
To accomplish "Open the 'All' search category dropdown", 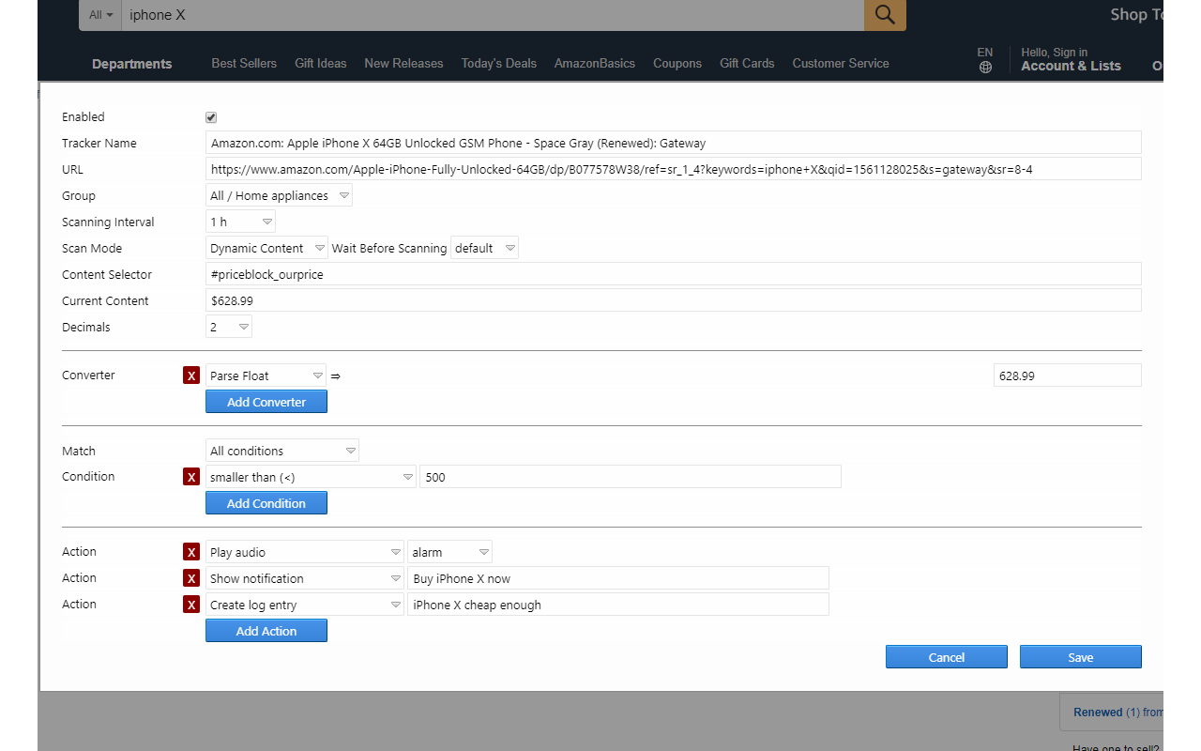I will pos(100,15).
